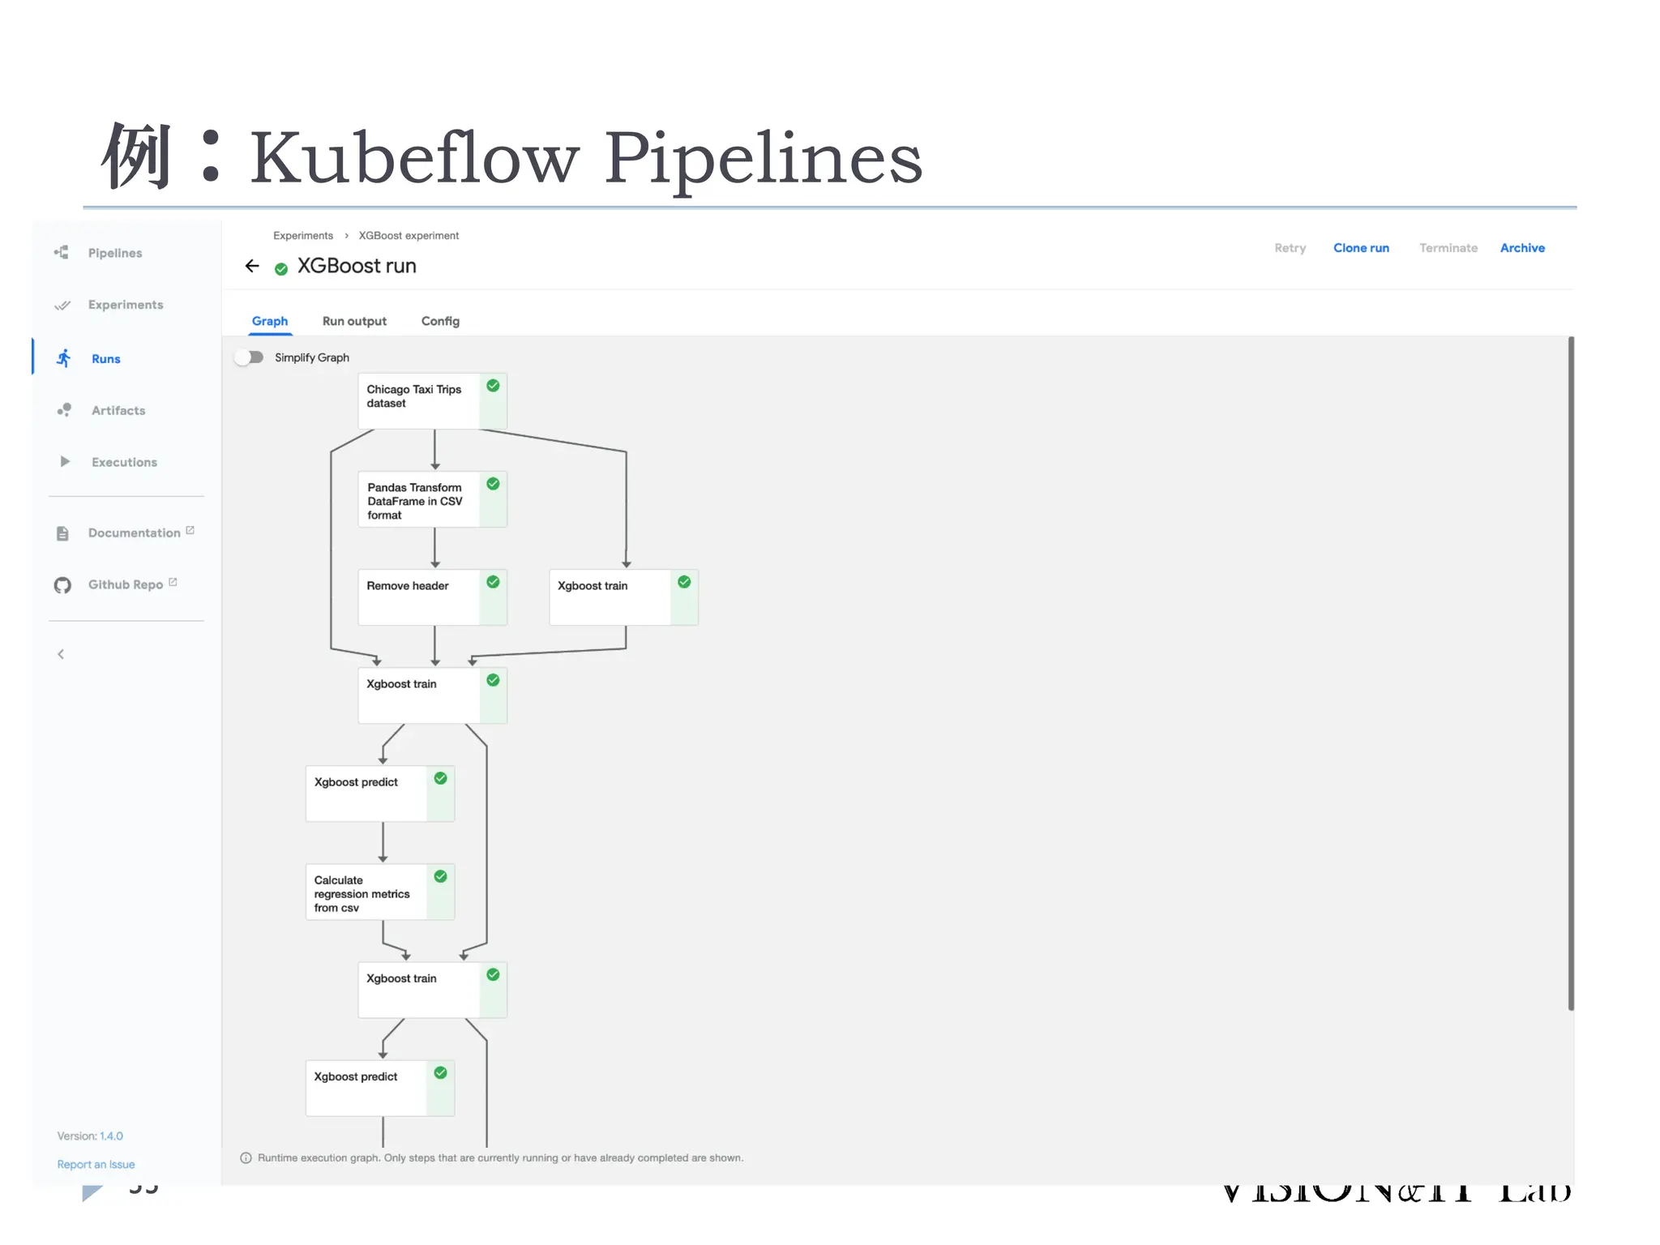Go back using the left arrow icon
The width and height of the screenshot is (1660, 1245).
(x=252, y=266)
